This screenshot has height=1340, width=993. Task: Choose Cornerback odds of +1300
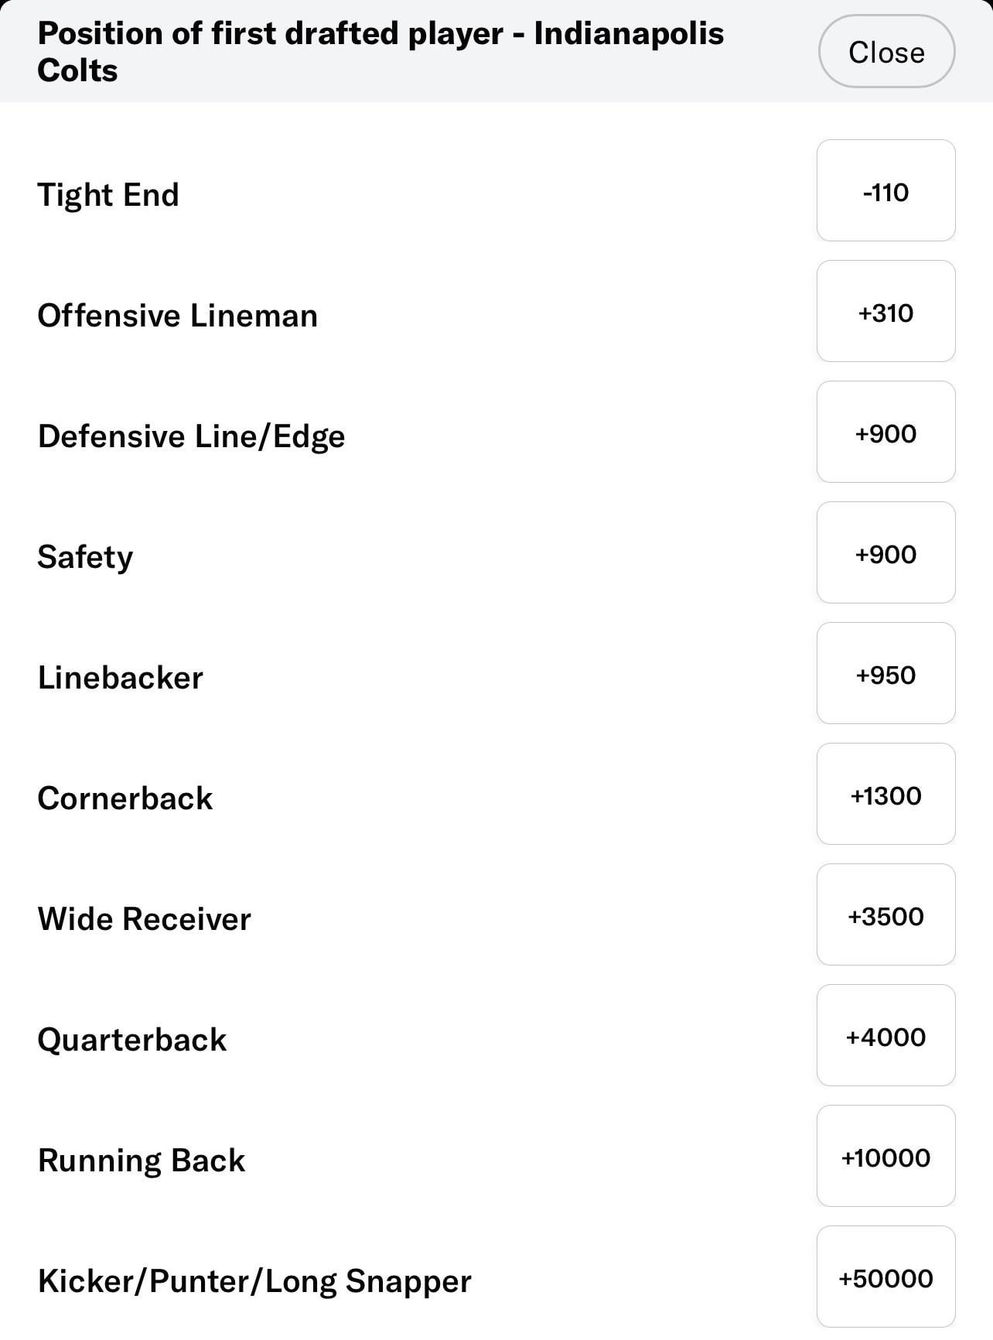click(x=886, y=795)
